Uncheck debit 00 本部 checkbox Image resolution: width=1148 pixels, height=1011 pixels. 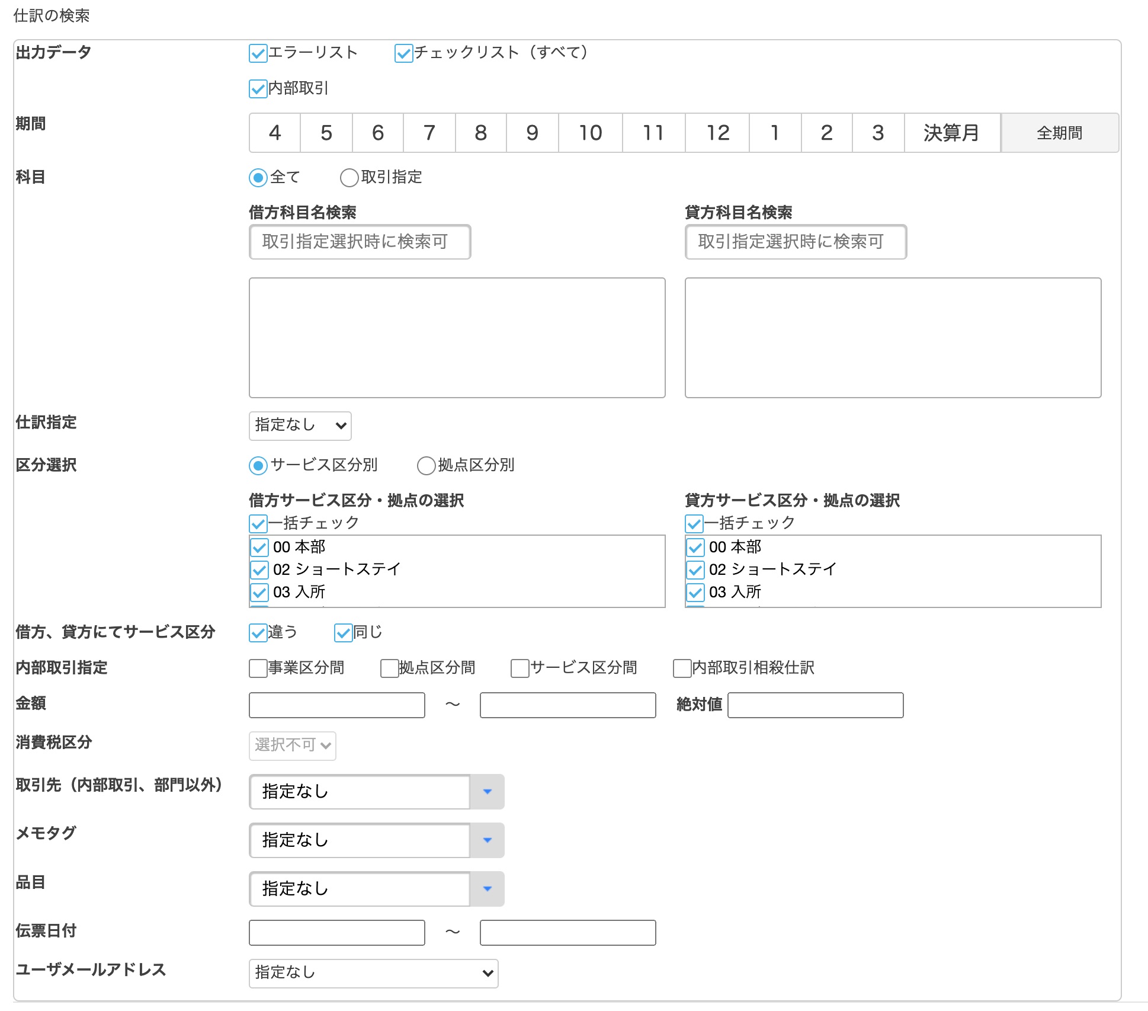[x=259, y=547]
